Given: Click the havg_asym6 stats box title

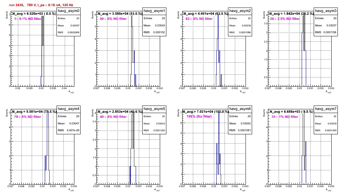Looking at the screenshot, I should click(240, 109).
